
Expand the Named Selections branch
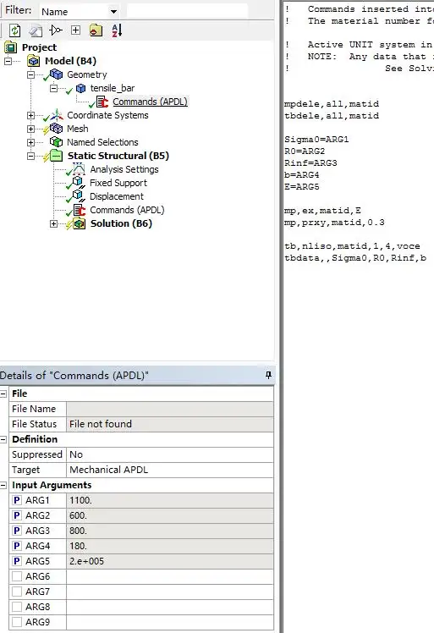pos(30,142)
